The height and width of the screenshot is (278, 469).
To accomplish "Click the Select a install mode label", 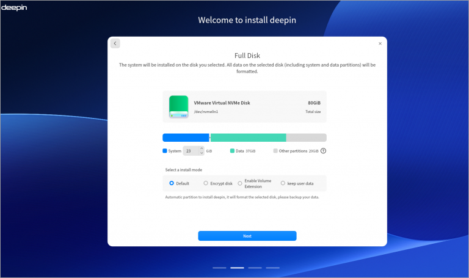I will (184, 170).
